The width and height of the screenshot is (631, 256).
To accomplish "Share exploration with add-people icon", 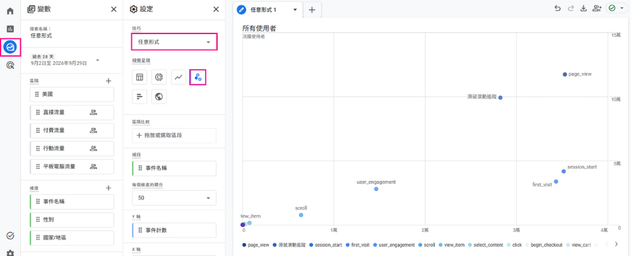I will point(597,8).
